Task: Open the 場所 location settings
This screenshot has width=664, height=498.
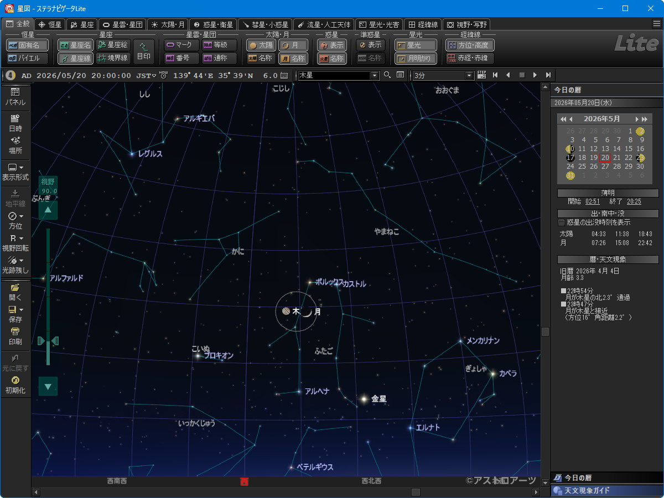Action: [x=15, y=144]
